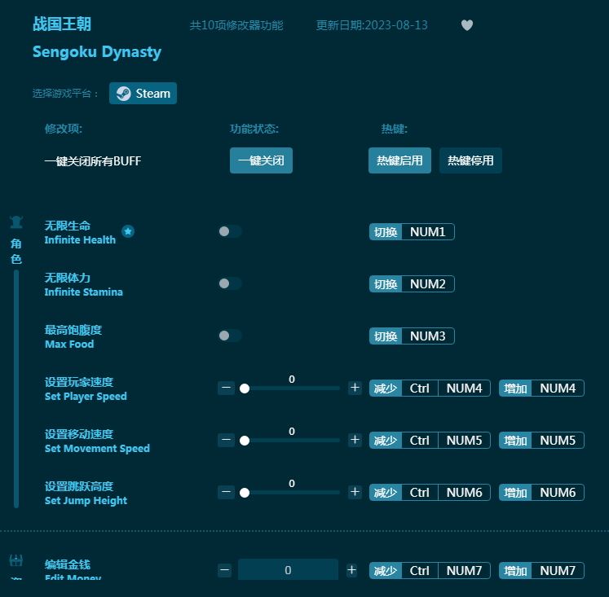This screenshot has width=609, height=597.
Task: Click minus icon for Set Movement Speed
Action: pos(226,441)
